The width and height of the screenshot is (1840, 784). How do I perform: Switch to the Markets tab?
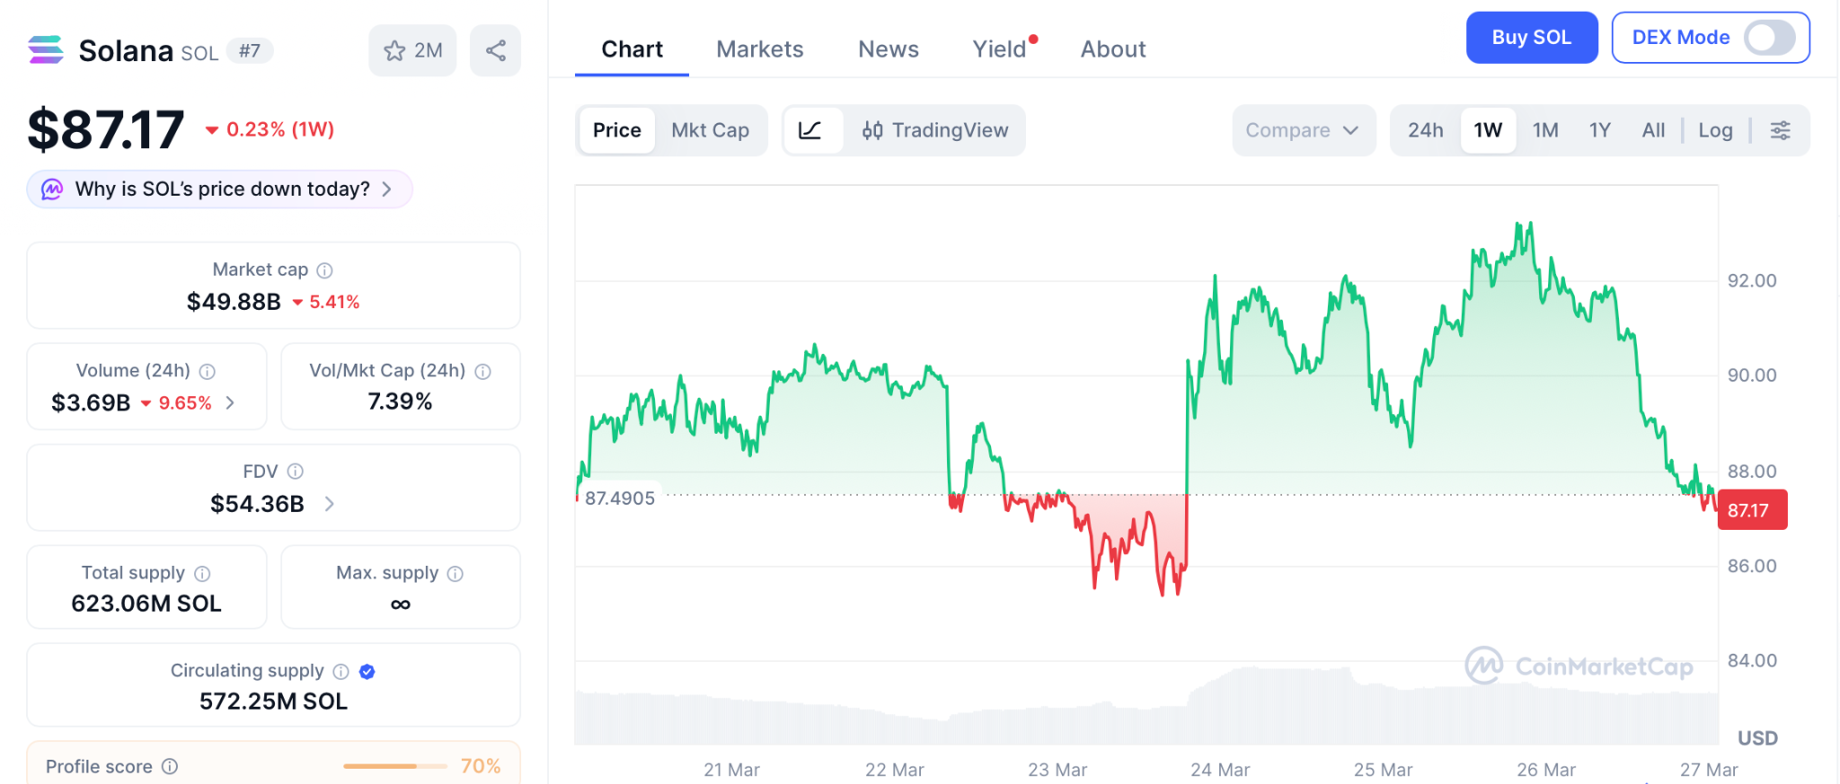coord(759,49)
